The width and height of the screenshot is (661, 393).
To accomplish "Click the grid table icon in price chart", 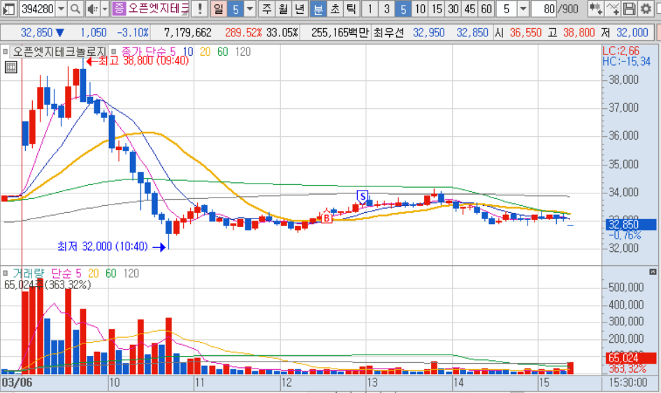I will [x=11, y=67].
